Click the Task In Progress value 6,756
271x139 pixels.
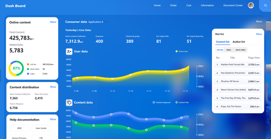point(14,108)
